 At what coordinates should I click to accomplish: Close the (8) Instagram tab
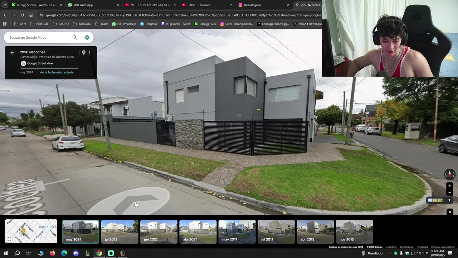pos(288,5)
